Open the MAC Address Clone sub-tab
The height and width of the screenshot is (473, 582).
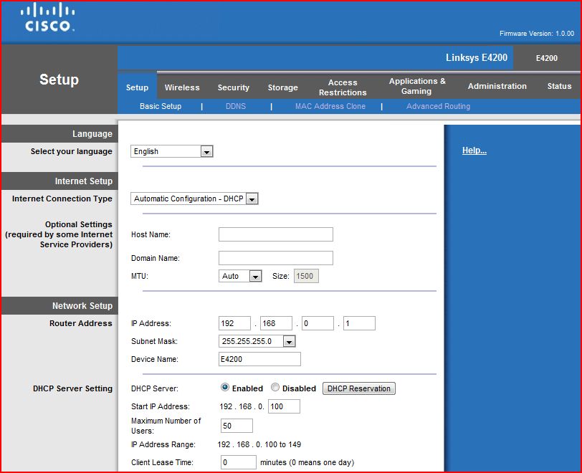[330, 106]
